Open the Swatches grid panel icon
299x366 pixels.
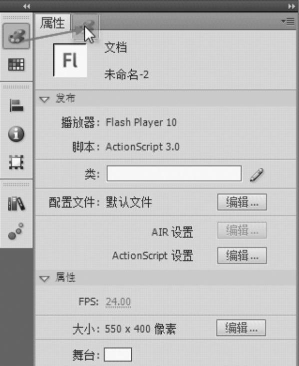pyautogui.click(x=16, y=64)
